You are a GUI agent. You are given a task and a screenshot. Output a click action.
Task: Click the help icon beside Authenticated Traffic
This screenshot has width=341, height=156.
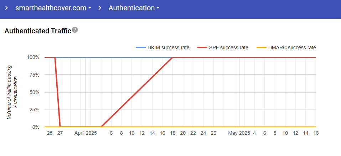pos(75,30)
